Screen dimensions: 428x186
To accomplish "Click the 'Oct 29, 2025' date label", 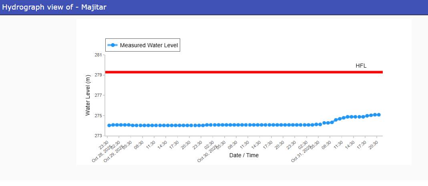I will tap(114, 154).
